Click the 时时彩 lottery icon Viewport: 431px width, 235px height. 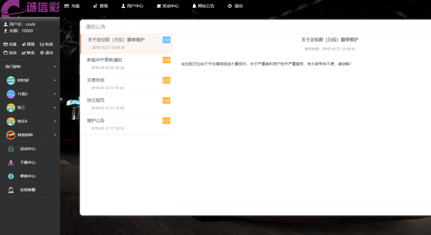11,80
